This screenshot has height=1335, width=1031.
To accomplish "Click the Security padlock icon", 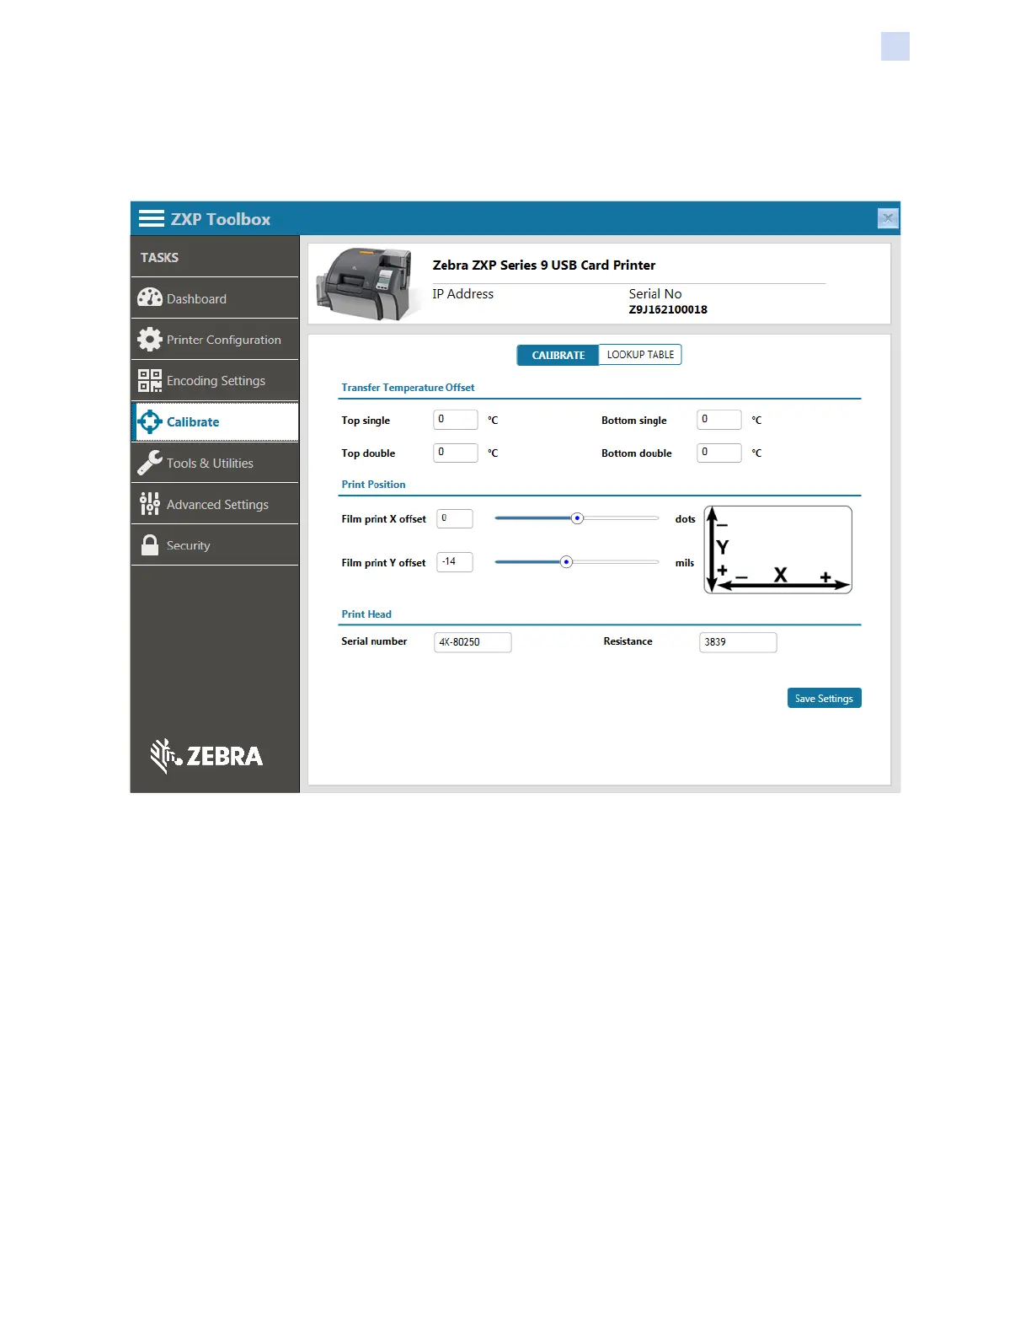I will point(150,545).
